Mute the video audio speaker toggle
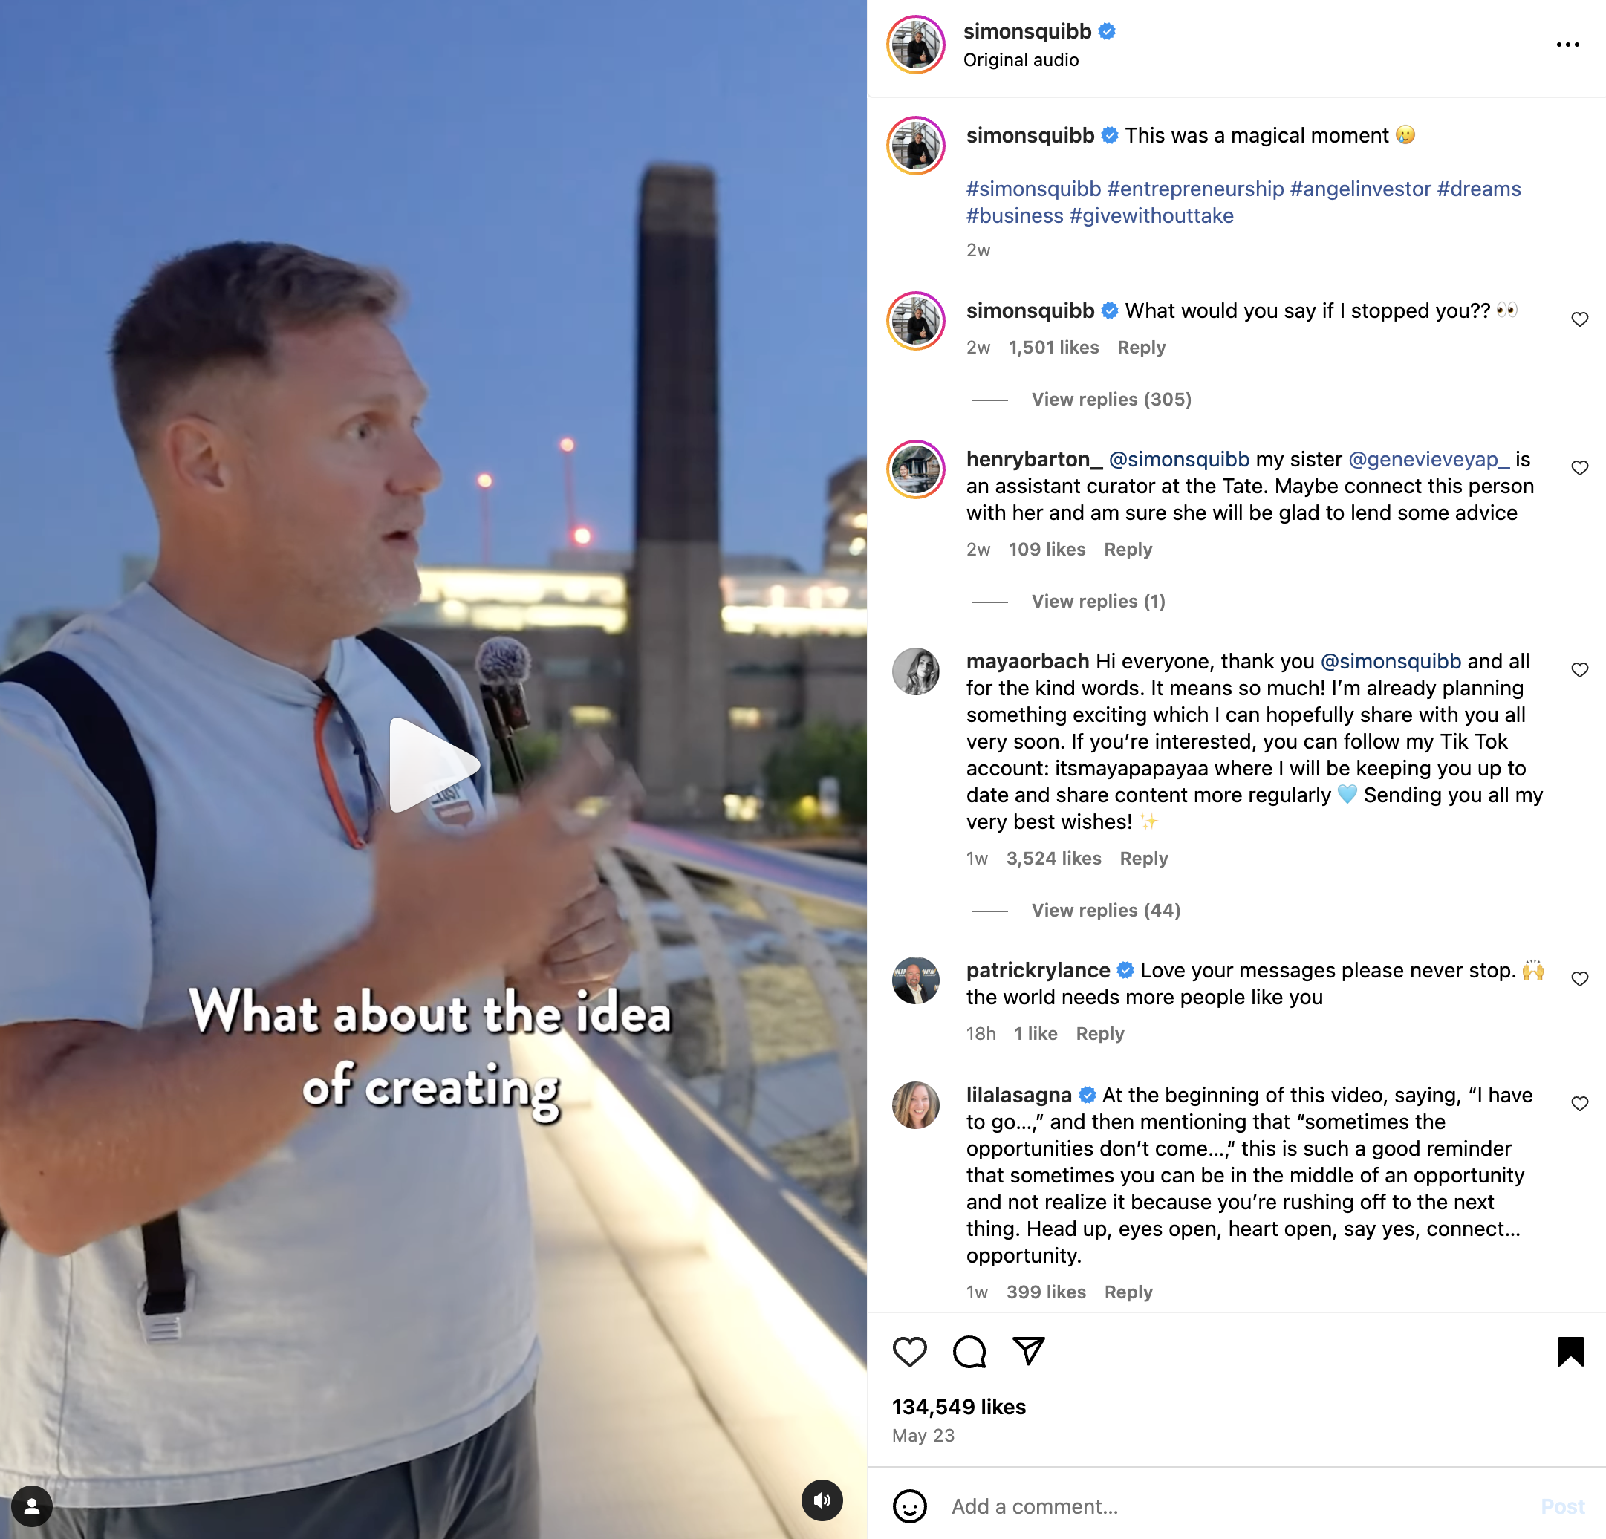Viewport: 1606px width, 1539px height. pyautogui.click(x=822, y=1500)
